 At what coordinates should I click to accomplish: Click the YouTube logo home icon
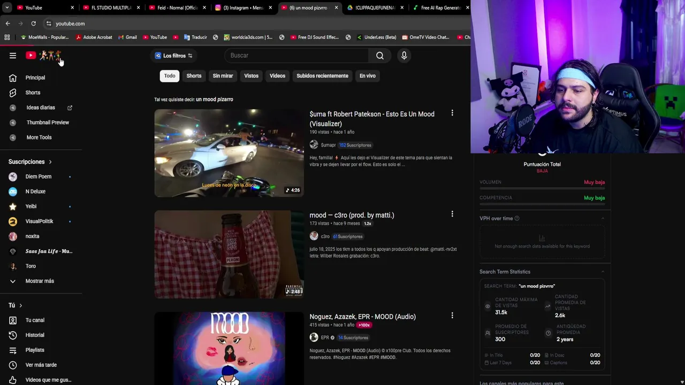tap(31, 56)
